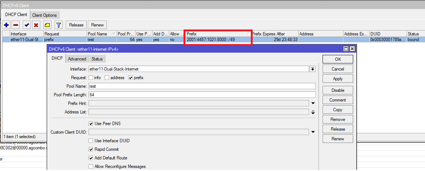Sort by the Pool Name column header

click(x=102, y=34)
